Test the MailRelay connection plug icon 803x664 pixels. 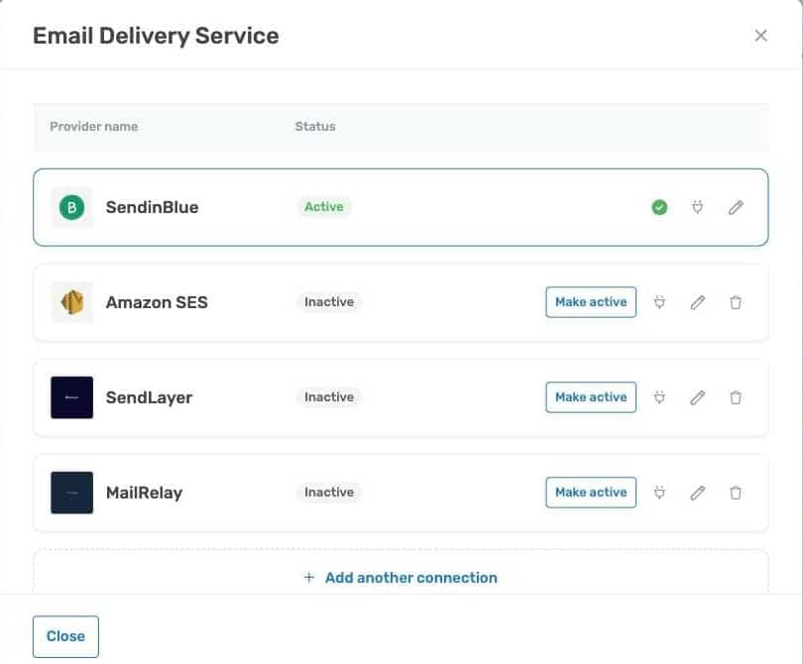click(659, 493)
